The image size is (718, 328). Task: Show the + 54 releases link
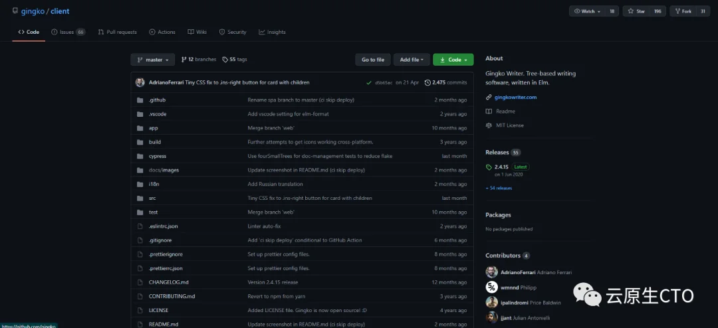[499, 188]
